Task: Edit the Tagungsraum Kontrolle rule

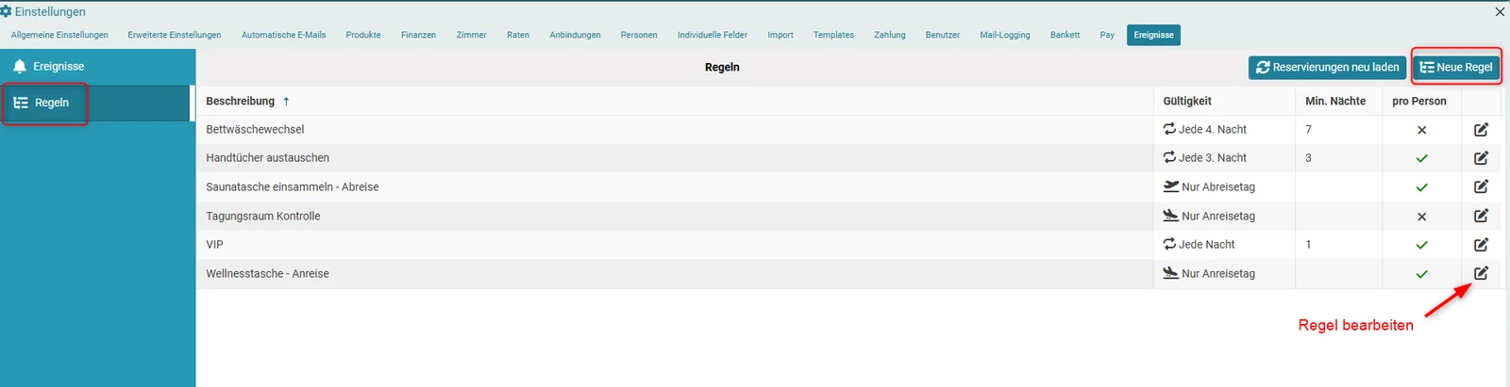Action: point(1481,216)
